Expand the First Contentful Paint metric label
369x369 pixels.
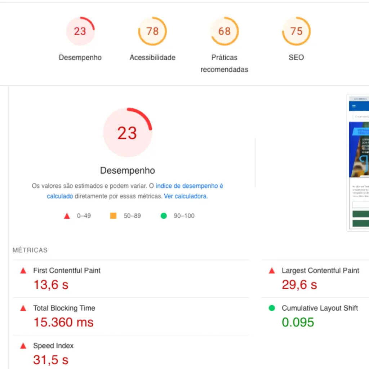point(67,271)
